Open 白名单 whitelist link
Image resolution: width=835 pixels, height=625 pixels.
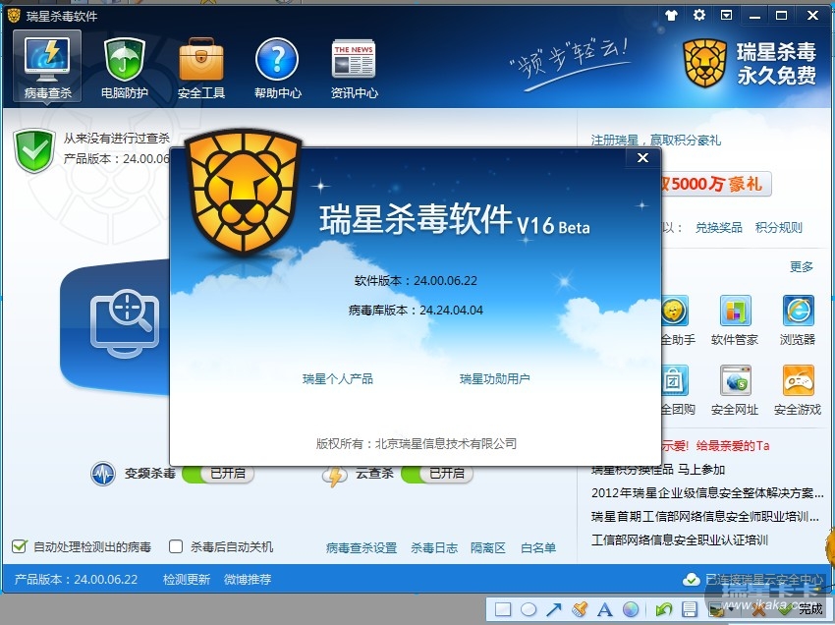[x=538, y=547]
